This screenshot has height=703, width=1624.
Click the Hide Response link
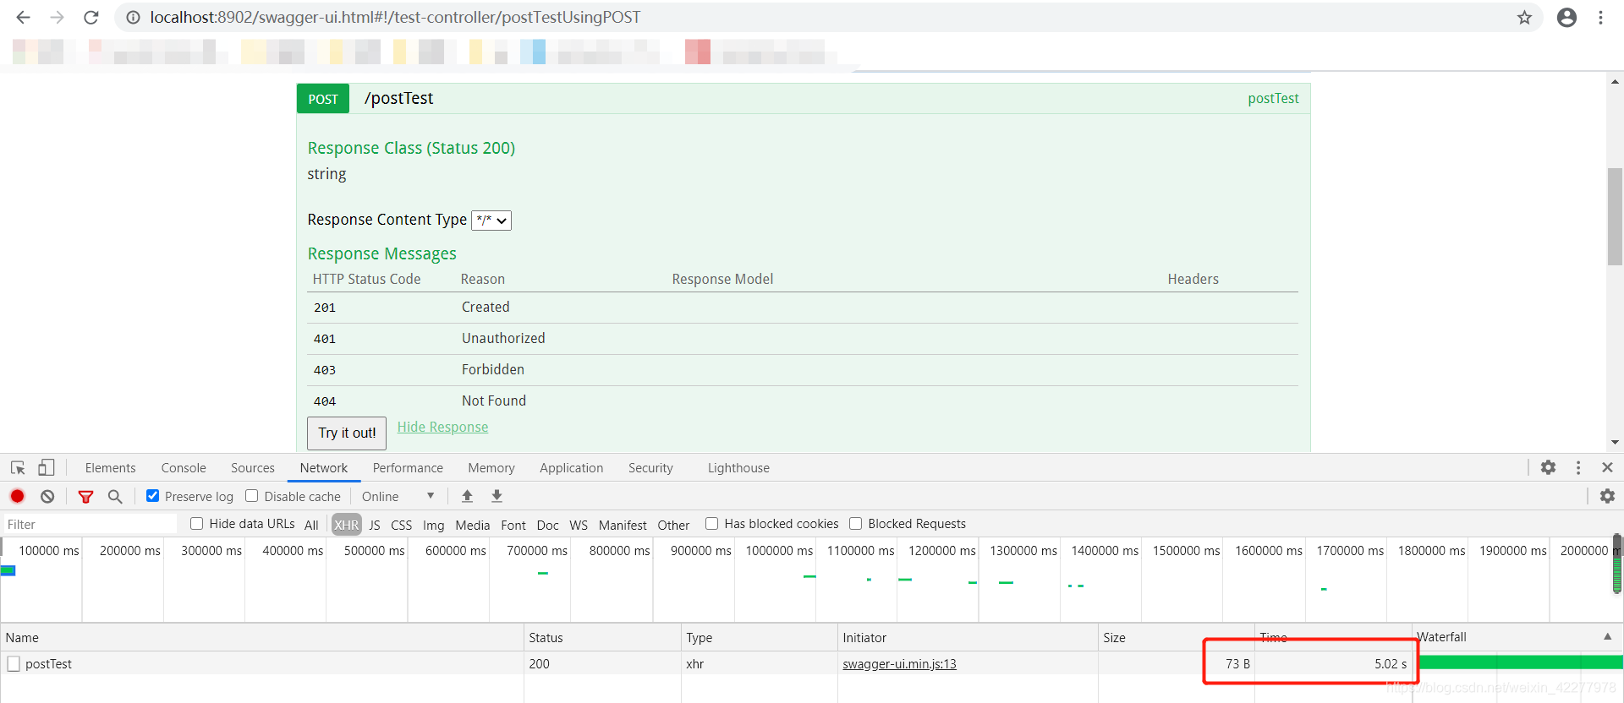click(442, 428)
